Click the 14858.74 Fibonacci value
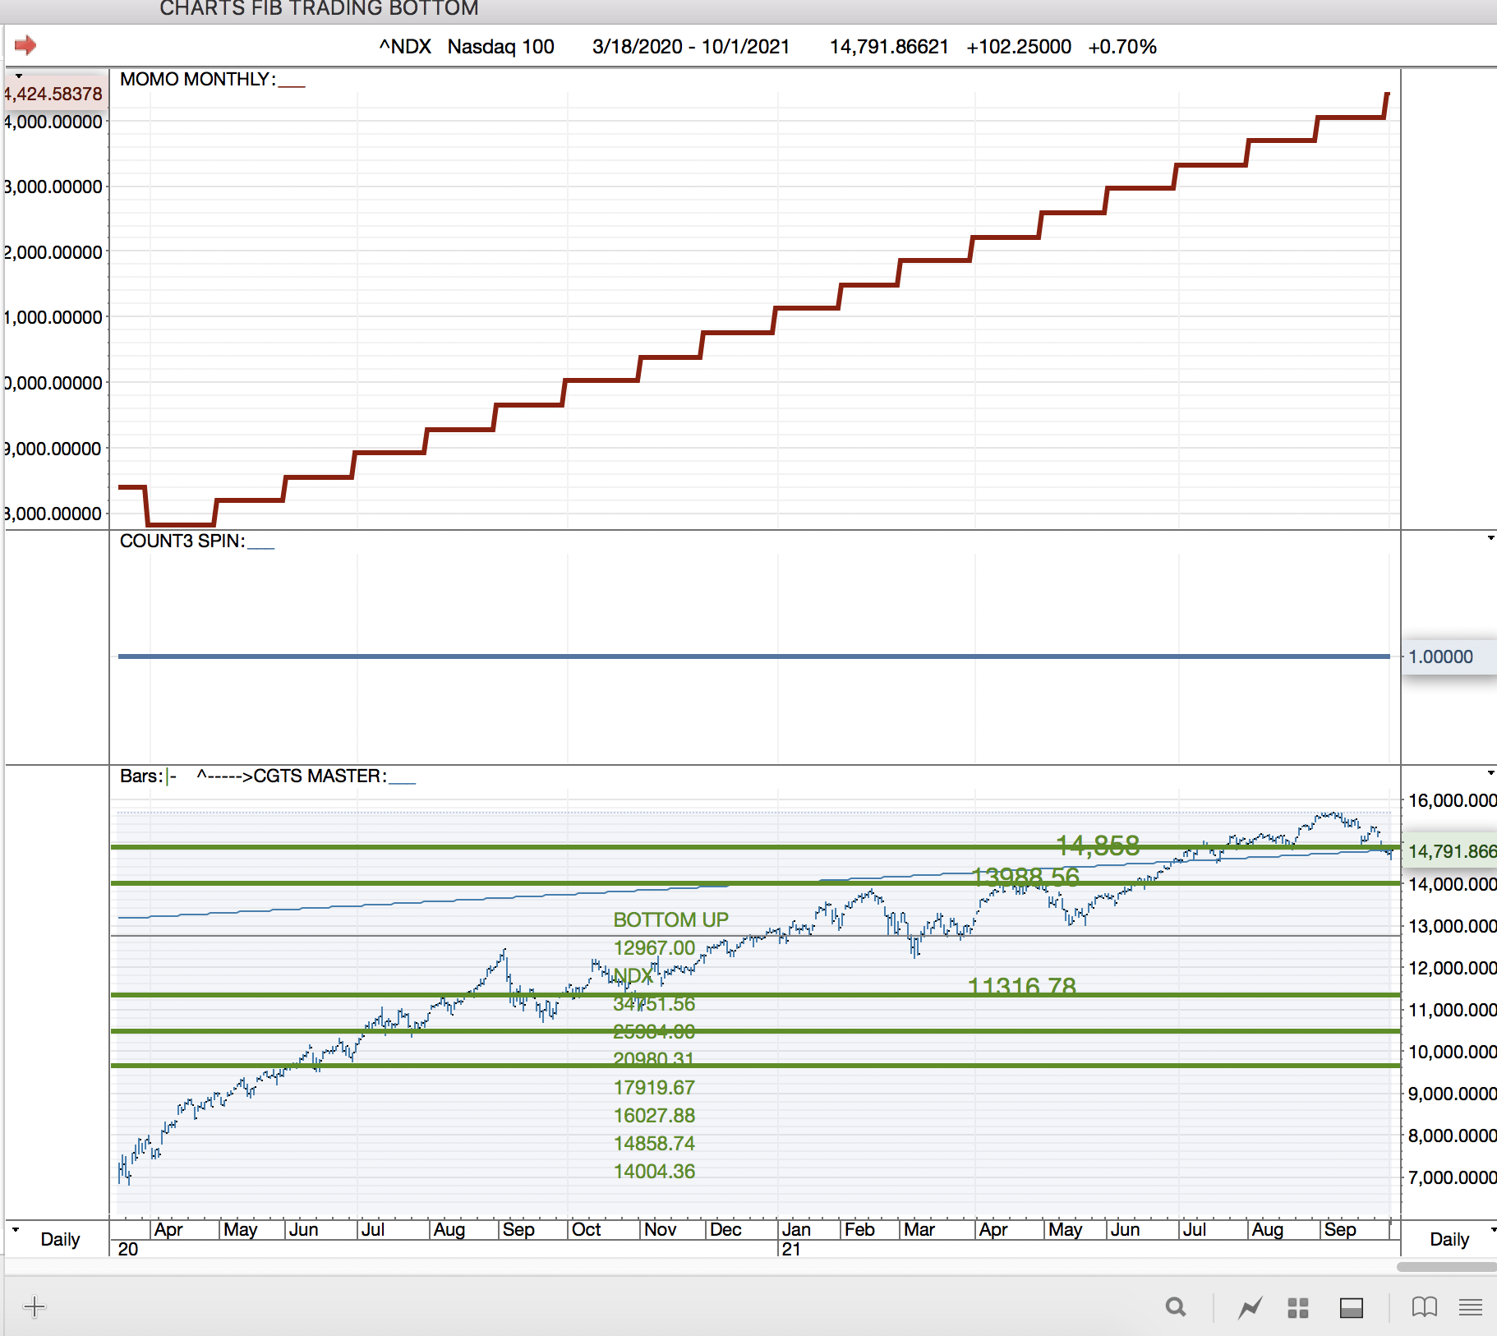1497x1336 pixels. point(654,1143)
